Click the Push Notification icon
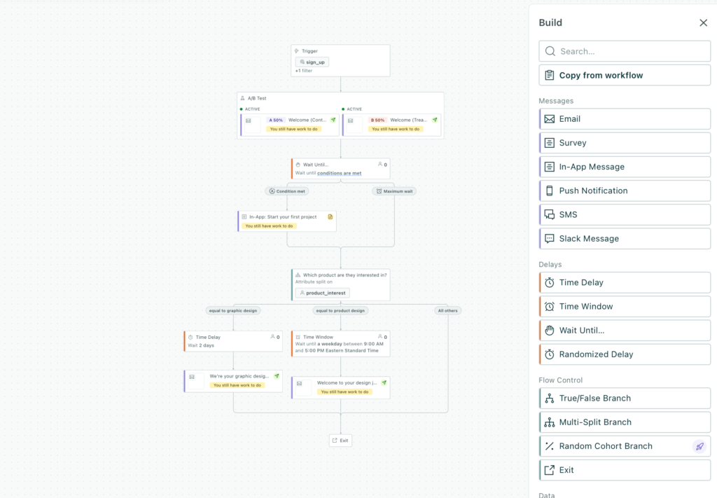Viewport: 717px width, 498px height. point(551,191)
